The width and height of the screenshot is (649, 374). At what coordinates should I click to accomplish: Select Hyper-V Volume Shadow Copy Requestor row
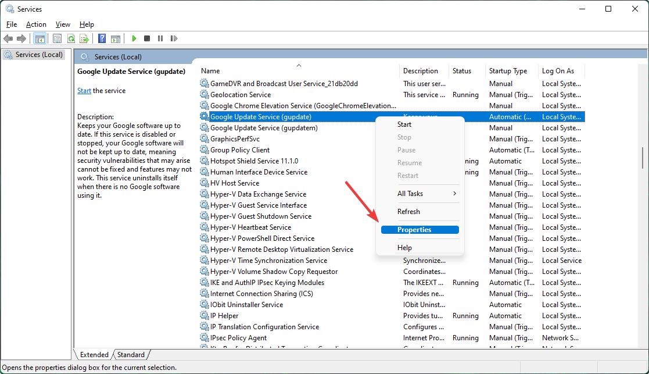(392, 271)
